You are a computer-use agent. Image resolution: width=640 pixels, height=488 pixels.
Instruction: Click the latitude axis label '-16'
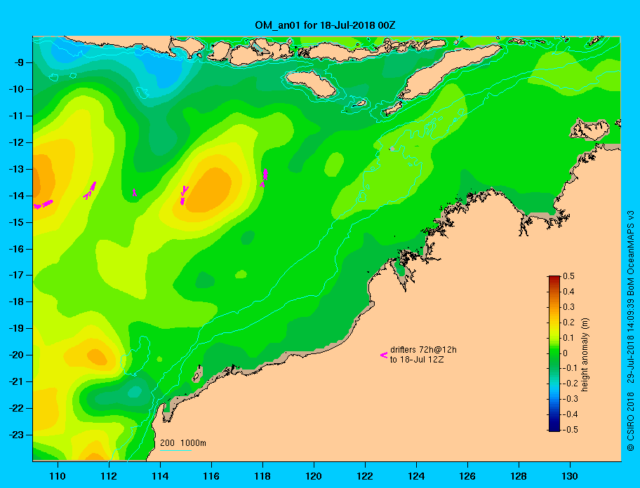[15, 249]
